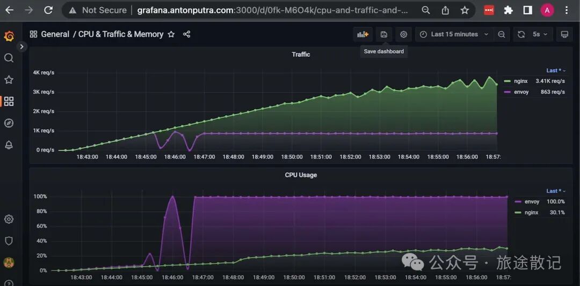Toggle nginx series in CPU Usage legend

532,213
